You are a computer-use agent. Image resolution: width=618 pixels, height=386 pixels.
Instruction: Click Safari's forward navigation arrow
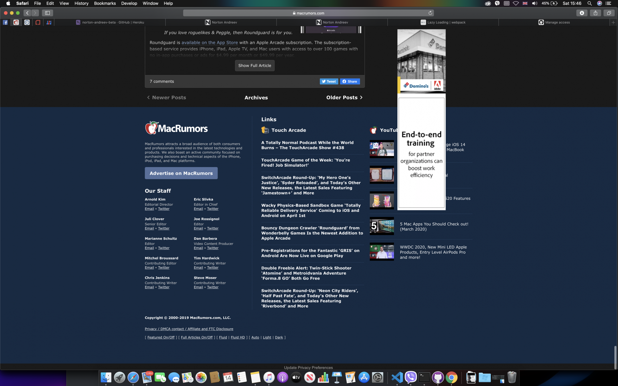point(35,13)
